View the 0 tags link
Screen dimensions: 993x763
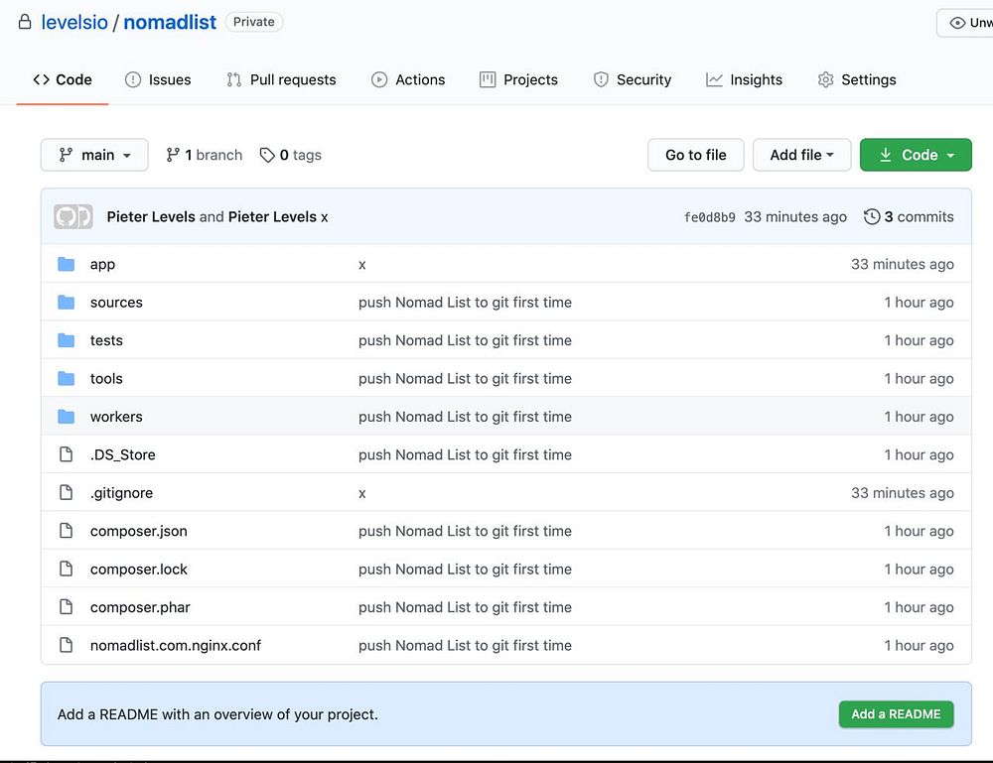coord(291,155)
